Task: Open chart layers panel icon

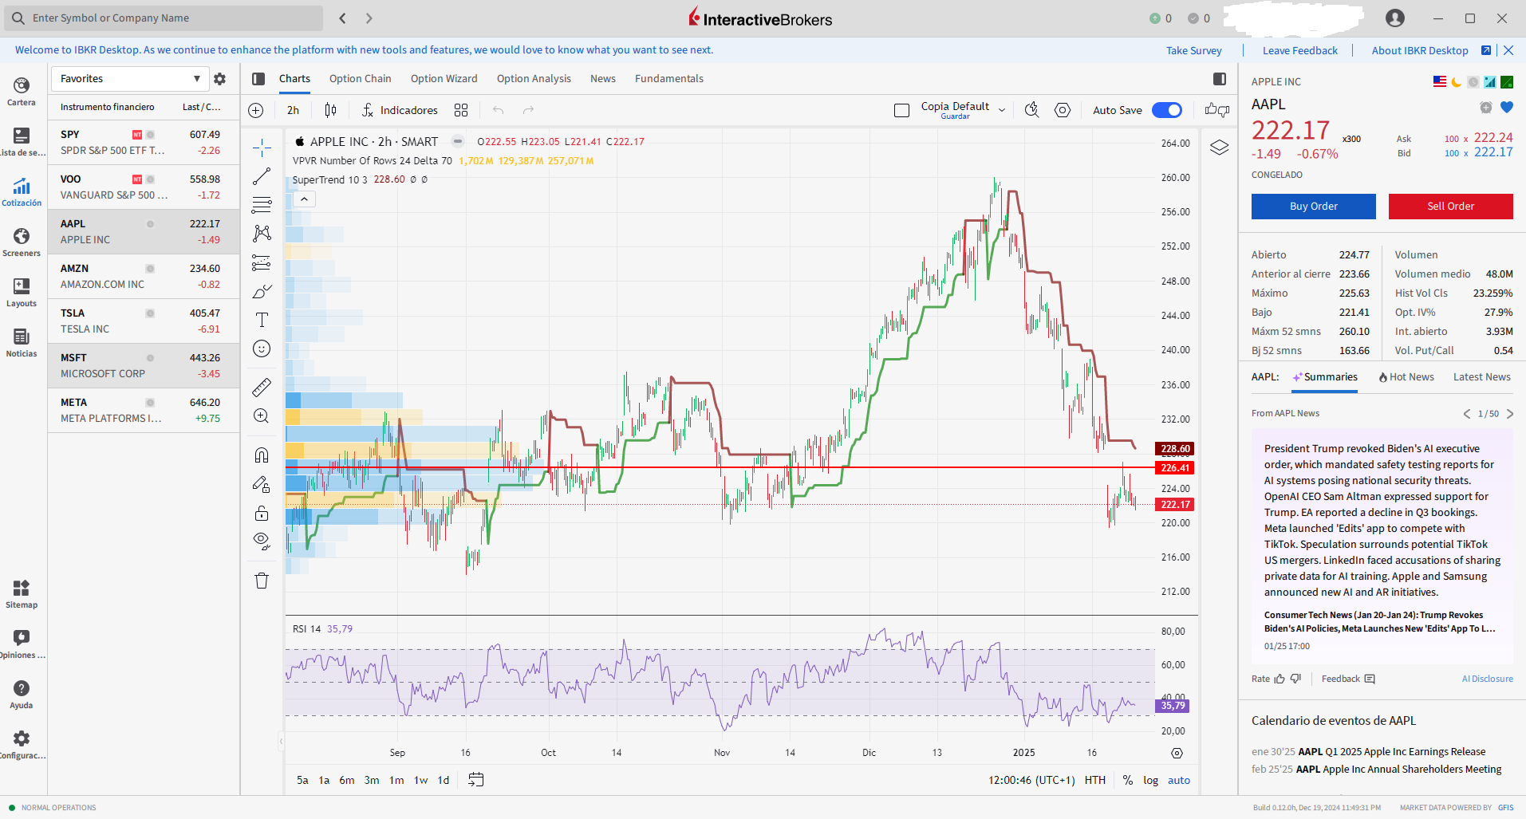Action: 1219,148
